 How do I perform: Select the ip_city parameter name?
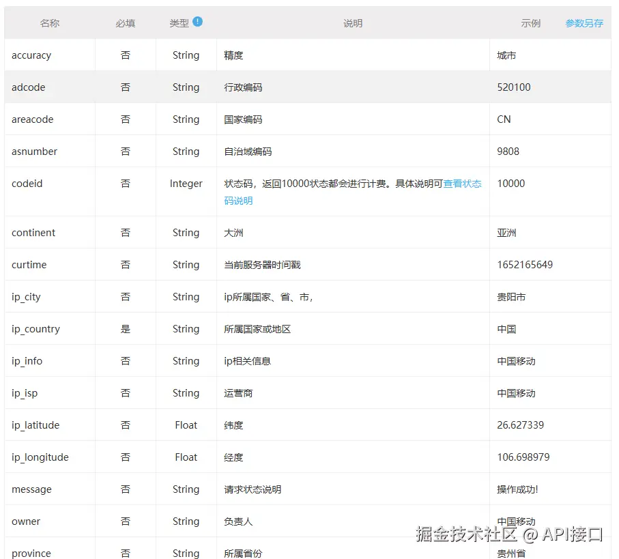26,297
